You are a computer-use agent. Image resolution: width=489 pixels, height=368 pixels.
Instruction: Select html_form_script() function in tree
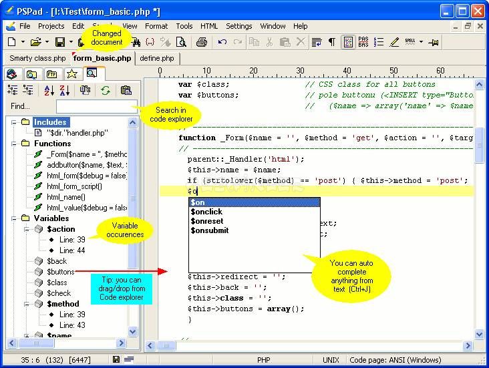pyautogui.click(x=74, y=186)
